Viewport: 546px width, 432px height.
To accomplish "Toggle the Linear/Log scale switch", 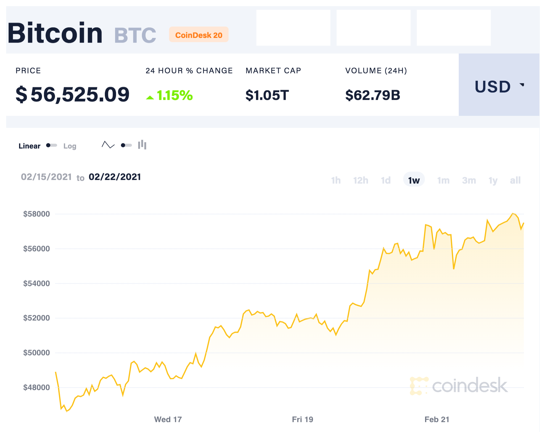I will 52,145.
